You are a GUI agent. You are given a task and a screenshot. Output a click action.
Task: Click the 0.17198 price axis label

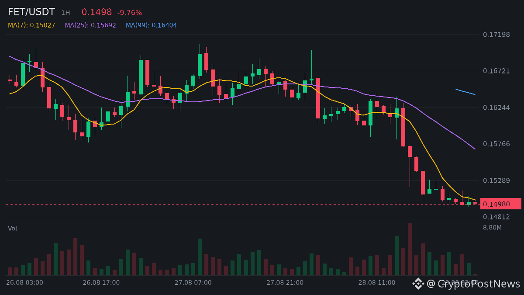point(496,35)
